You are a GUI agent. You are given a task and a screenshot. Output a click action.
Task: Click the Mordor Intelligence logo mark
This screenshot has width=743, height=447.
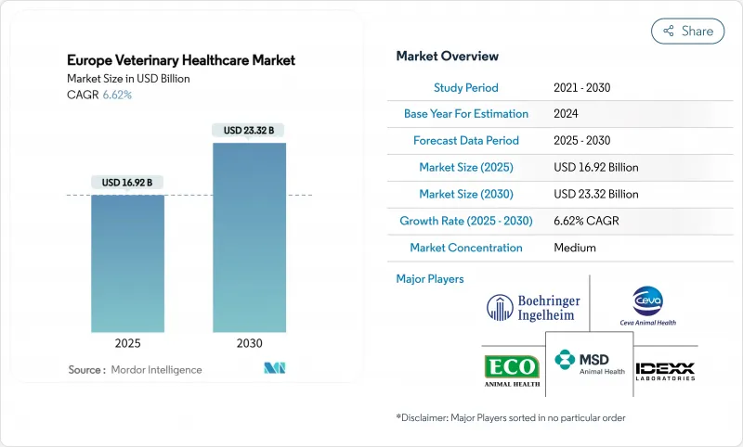pyautogui.click(x=276, y=369)
